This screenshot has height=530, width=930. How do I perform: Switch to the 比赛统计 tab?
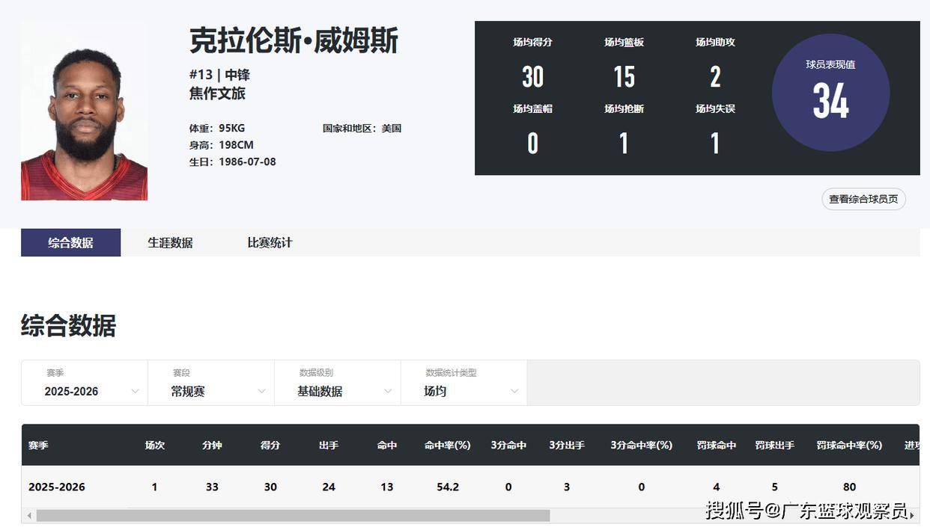[x=270, y=243]
